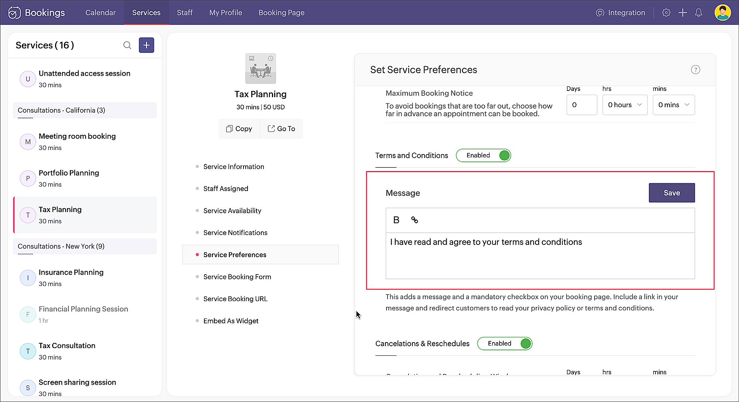Click the search services magnifier icon

pyautogui.click(x=127, y=45)
